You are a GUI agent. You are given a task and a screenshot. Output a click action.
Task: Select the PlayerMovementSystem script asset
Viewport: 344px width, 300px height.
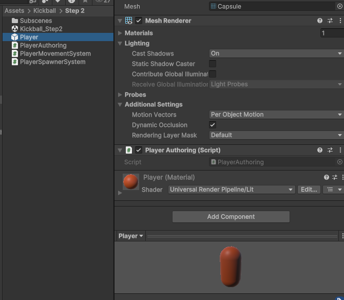tap(51, 53)
